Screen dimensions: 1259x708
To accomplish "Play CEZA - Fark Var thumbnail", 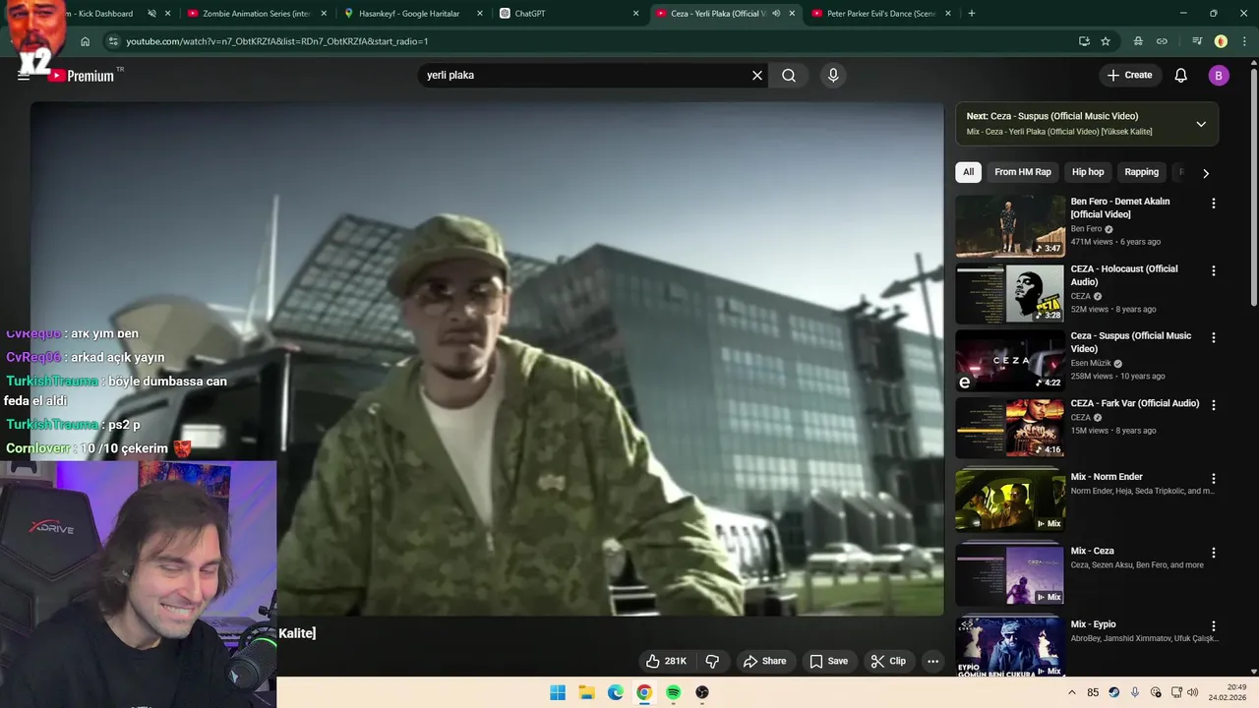I will coord(1010,428).
